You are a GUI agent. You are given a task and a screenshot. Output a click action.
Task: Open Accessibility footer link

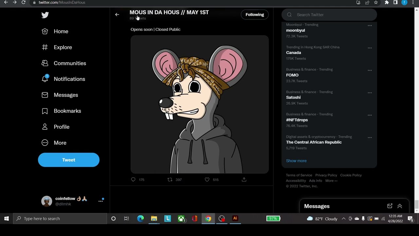(296, 181)
